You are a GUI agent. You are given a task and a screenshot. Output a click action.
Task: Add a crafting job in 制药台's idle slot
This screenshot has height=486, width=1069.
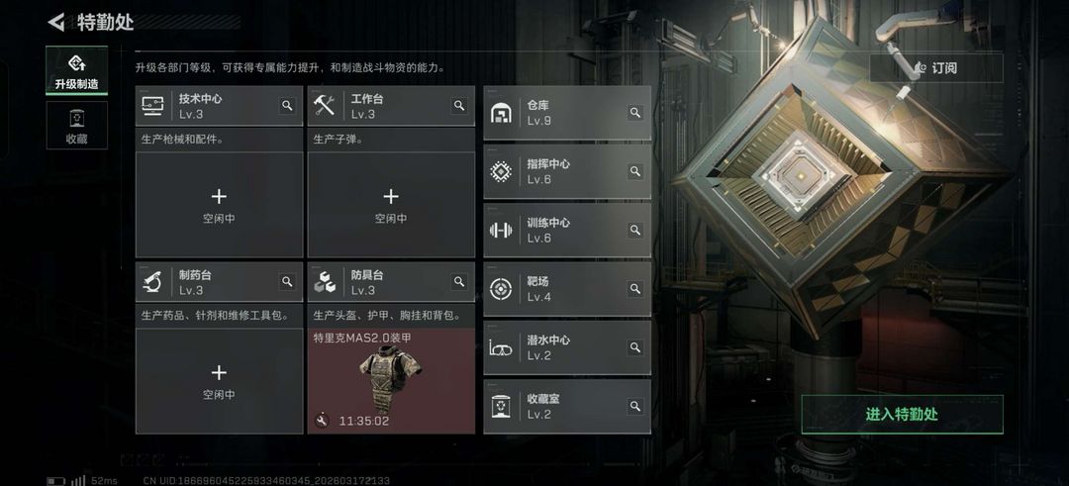pyautogui.click(x=219, y=381)
